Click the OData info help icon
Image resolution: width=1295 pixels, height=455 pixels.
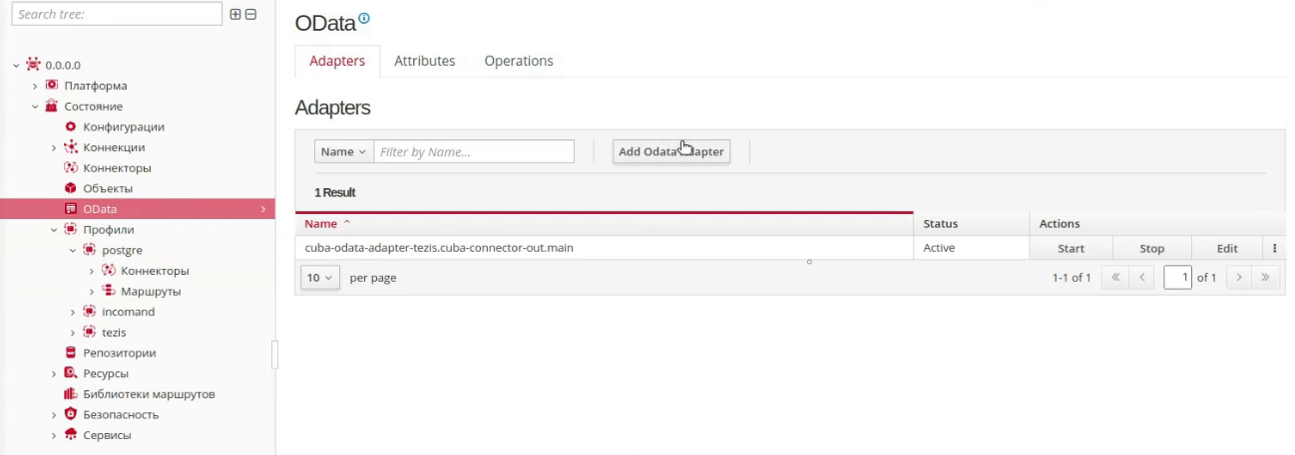click(364, 18)
